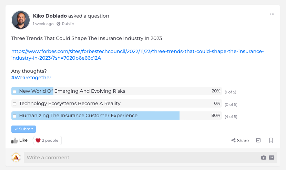Check New World Of Emerging And Evolving Risks
Screen dimensions: 286x170
point(14,92)
